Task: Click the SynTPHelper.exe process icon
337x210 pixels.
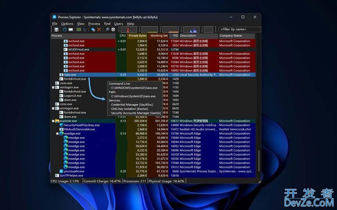Action: pos(57,175)
